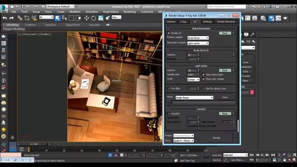Open the View Quad 4 dropdown
The image size is (297, 167).
(183, 141)
